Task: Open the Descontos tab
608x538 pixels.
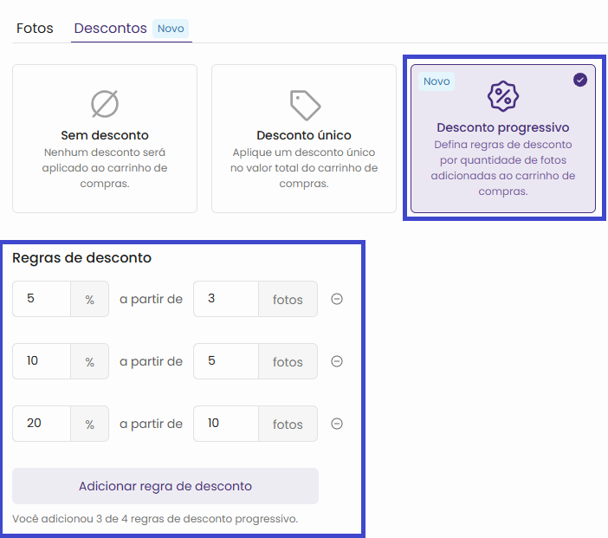Action: pyautogui.click(x=110, y=29)
